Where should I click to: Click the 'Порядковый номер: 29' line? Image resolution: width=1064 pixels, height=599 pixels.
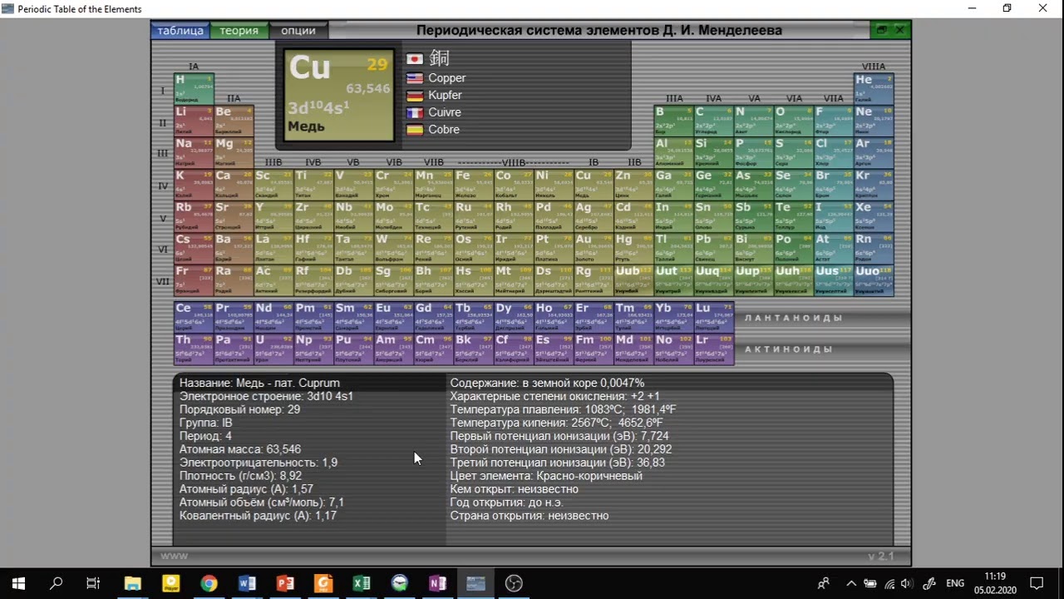point(240,409)
